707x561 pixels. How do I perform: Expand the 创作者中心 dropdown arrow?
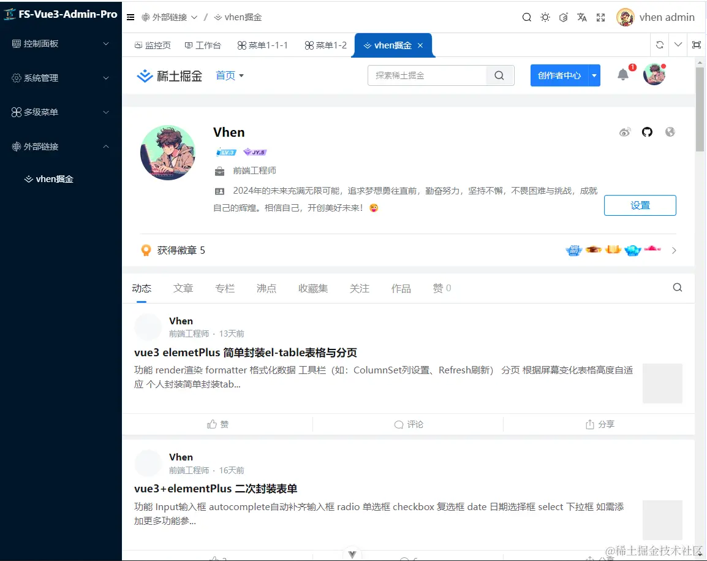pyautogui.click(x=594, y=75)
